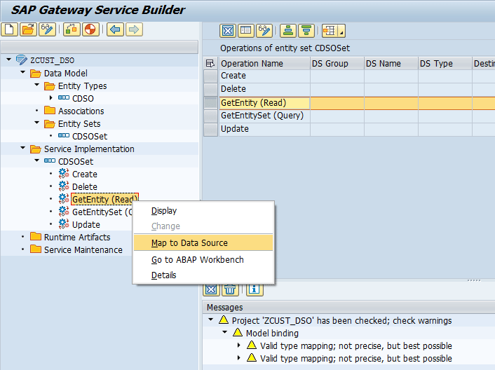495x370 pixels.
Task: Click the select-all table icon left of Operation Name
Action: tap(210, 63)
